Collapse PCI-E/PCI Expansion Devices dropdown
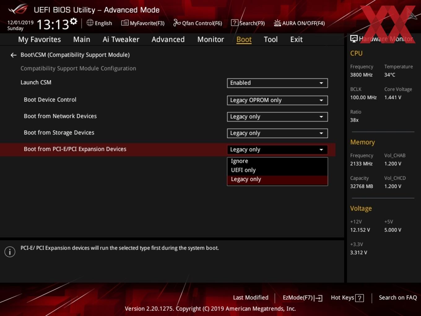 click(277, 150)
